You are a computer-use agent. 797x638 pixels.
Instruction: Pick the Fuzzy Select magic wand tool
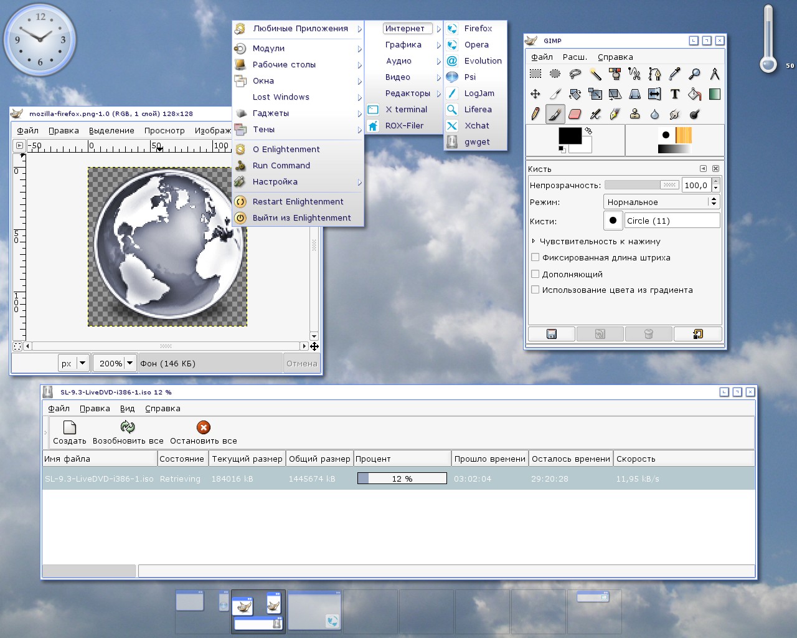tap(595, 74)
